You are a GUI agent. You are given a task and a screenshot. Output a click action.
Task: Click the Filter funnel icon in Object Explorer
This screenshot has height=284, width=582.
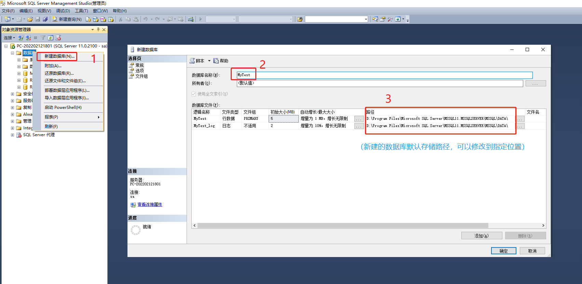coord(43,38)
